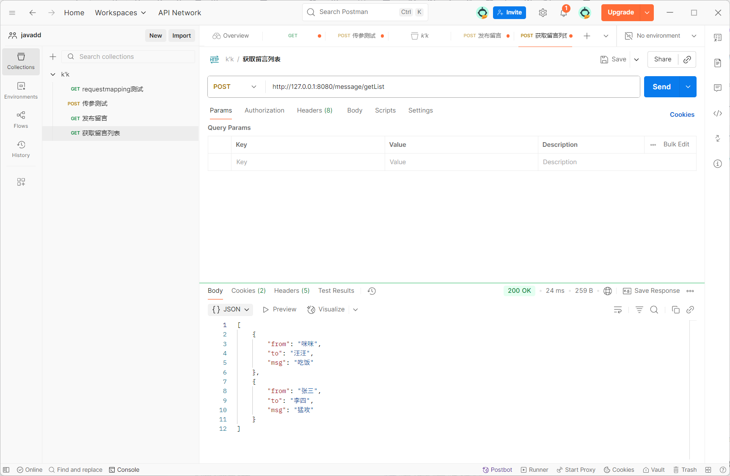Switch to the Headers (8) tab
The image size is (730, 476).
[315, 110]
